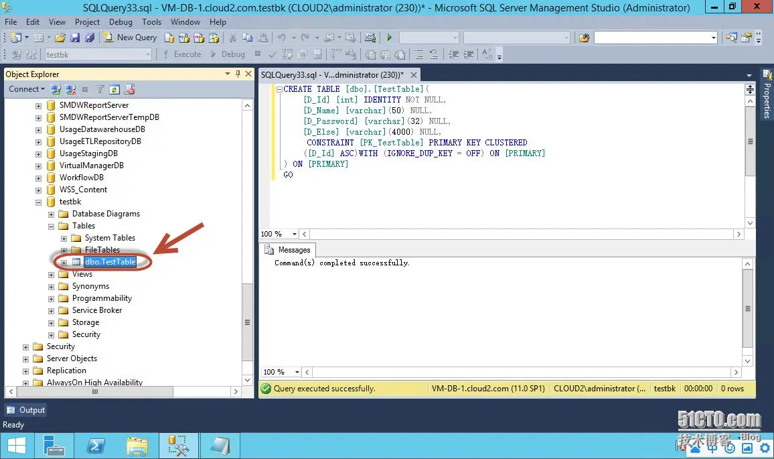
Task: Click the Windows Start button on taskbar
Action: click(16, 446)
